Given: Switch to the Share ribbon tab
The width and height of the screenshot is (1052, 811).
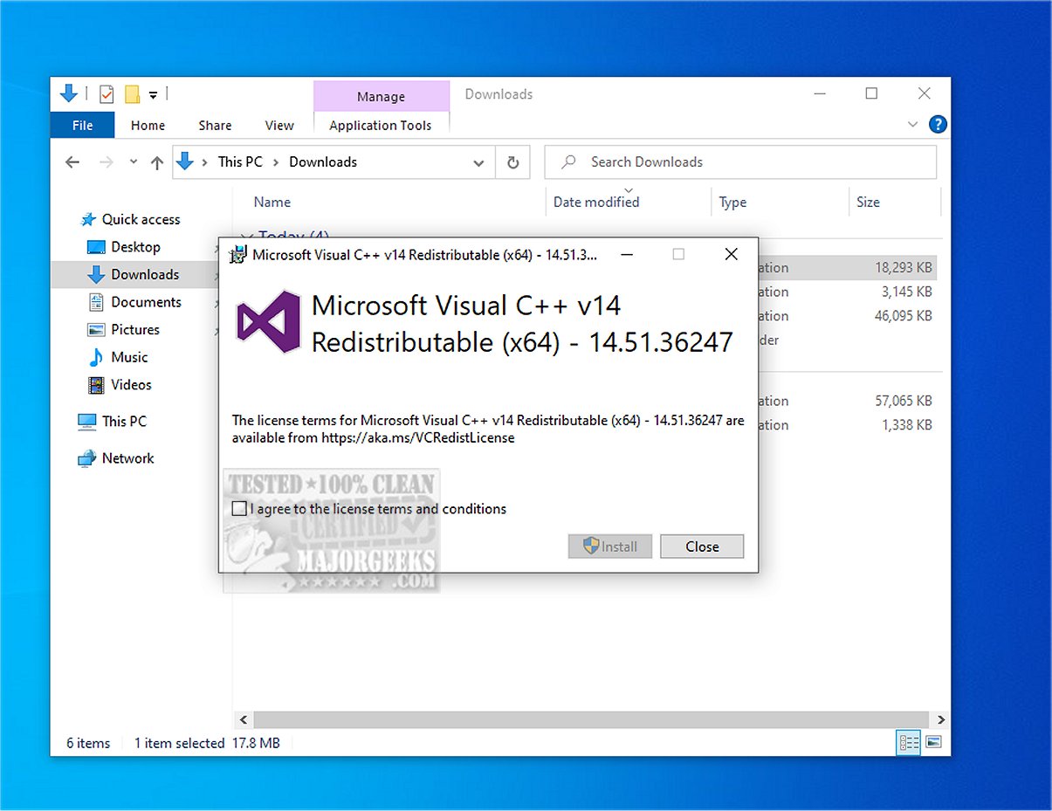Looking at the screenshot, I should click(x=215, y=125).
